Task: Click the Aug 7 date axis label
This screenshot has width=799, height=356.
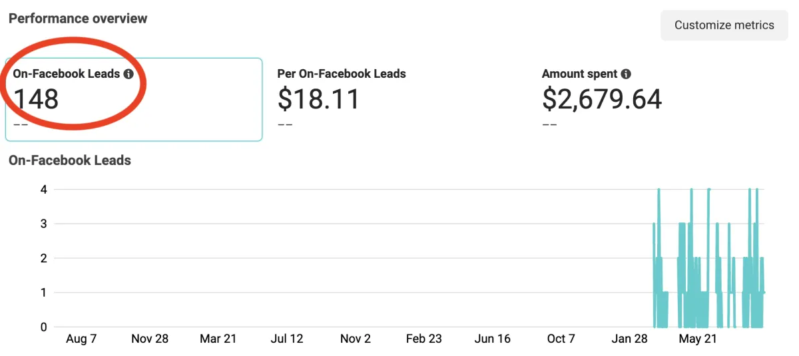Action: click(81, 339)
